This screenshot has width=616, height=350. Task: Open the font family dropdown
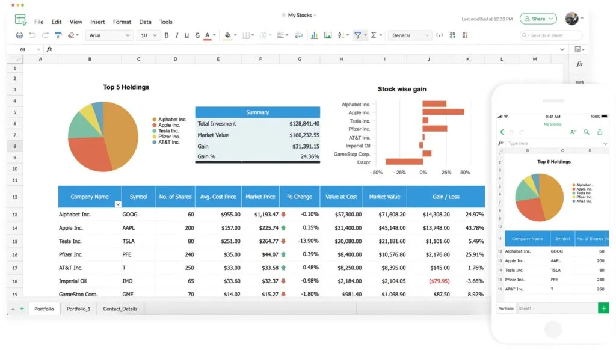pyautogui.click(x=109, y=35)
